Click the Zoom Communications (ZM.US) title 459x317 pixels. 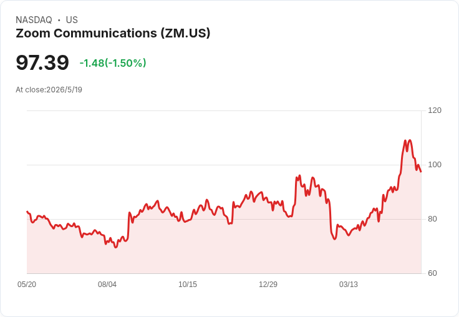pos(113,33)
